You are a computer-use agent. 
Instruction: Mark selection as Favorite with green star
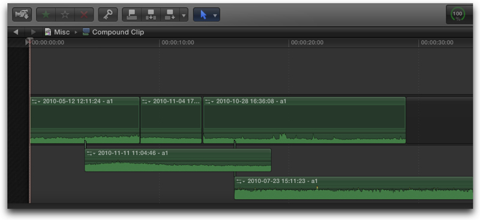click(x=46, y=14)
